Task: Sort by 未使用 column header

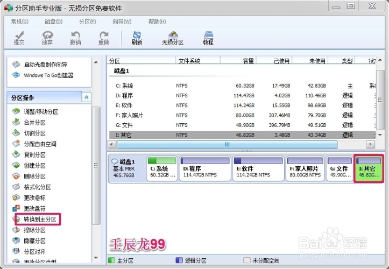Action: pos(310,61)
